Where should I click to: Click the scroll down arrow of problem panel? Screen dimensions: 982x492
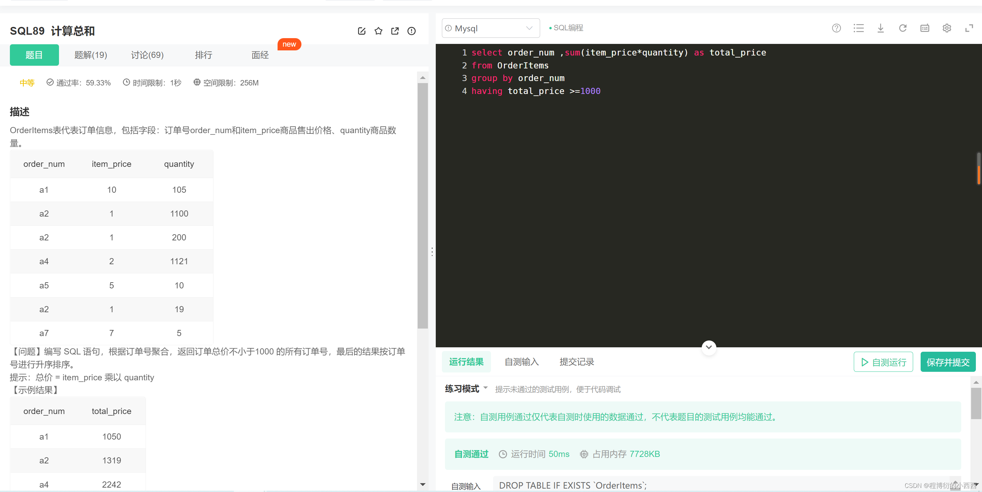[422, 485]
